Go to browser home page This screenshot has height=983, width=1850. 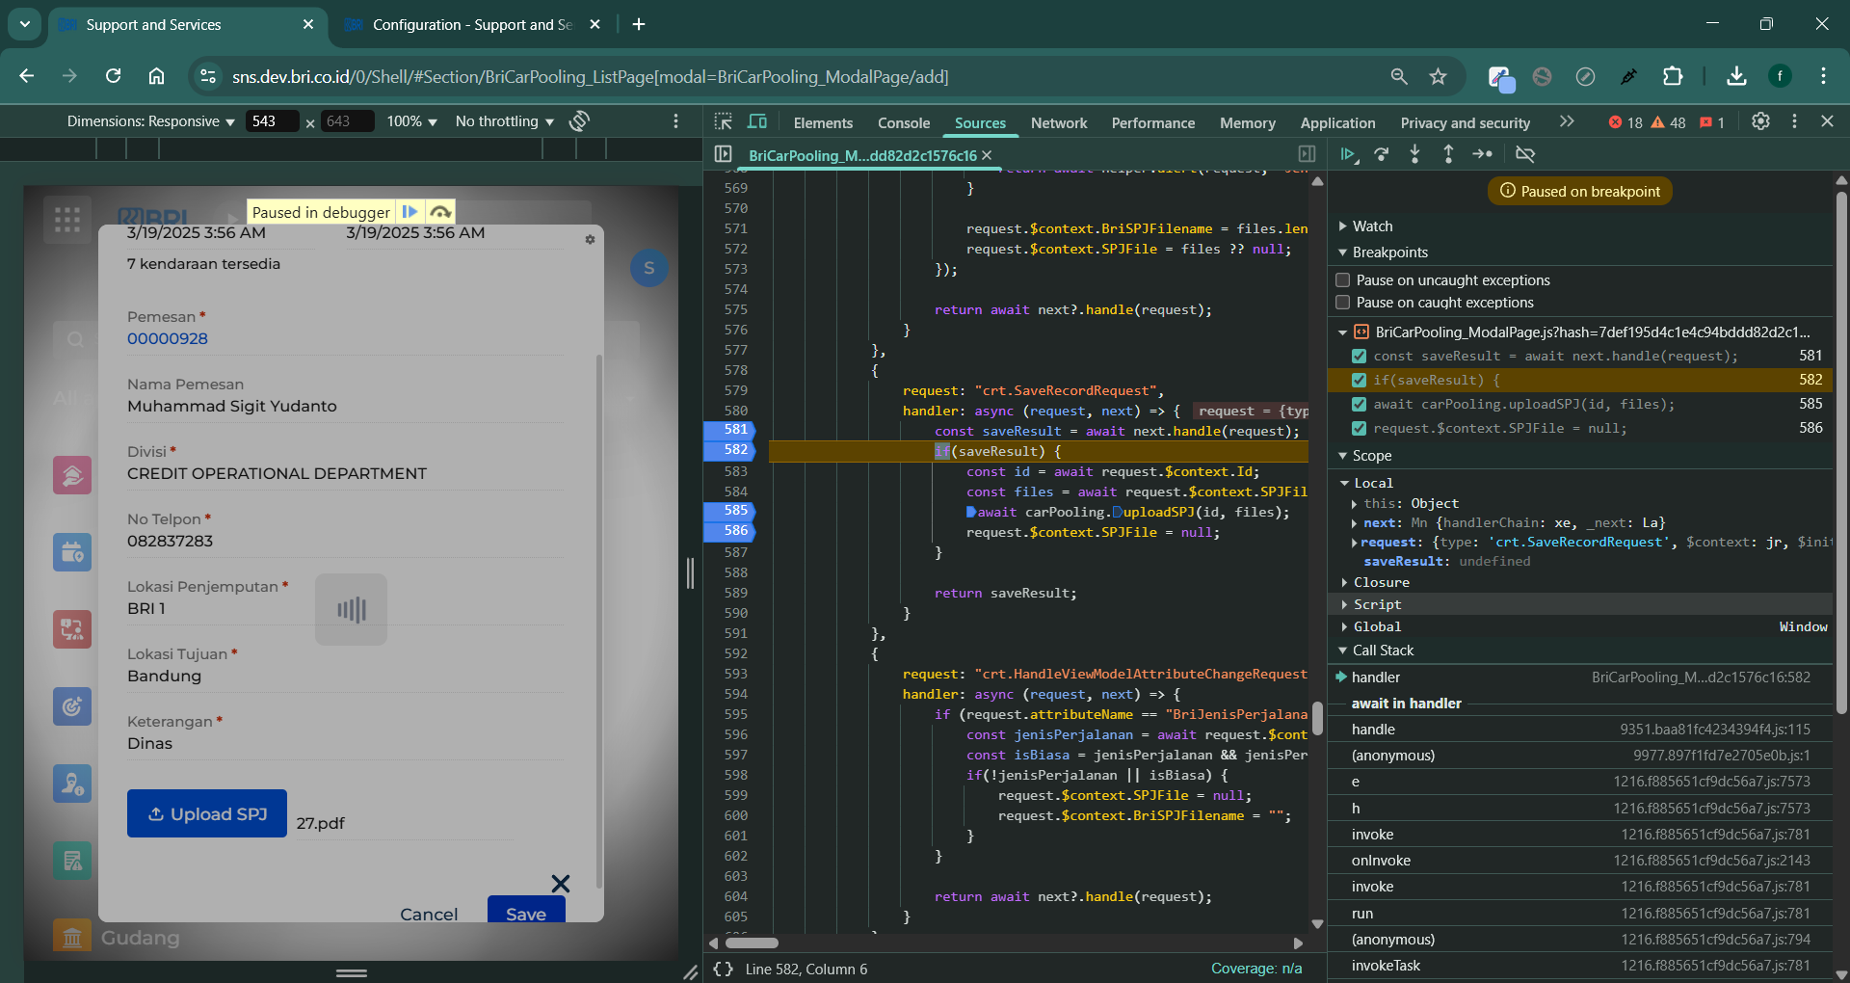[x=156, y=76]
